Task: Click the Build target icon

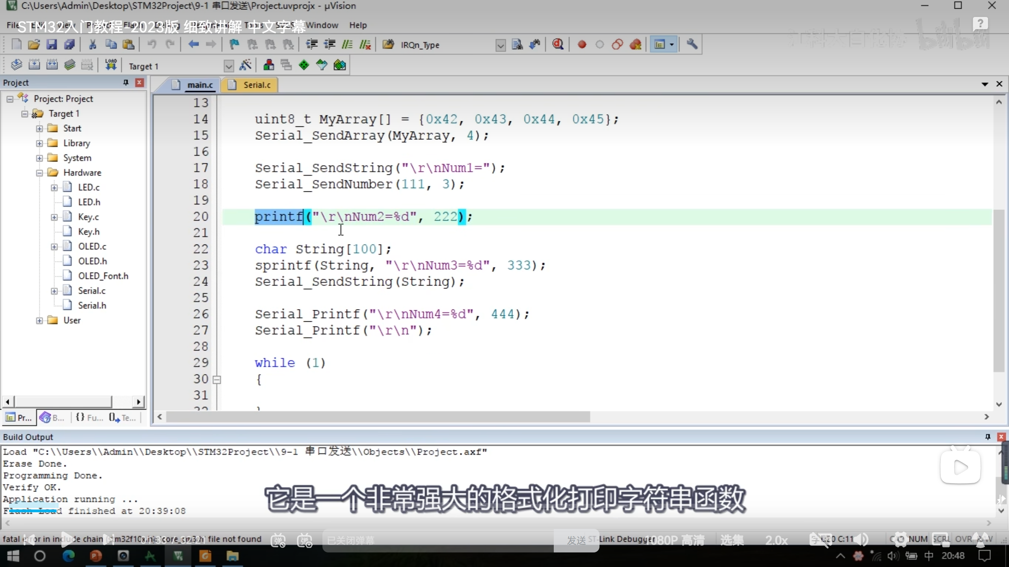Action: 34,65
